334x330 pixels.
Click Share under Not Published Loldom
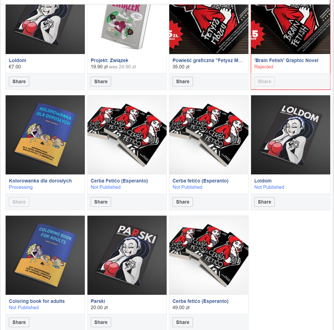264,202
